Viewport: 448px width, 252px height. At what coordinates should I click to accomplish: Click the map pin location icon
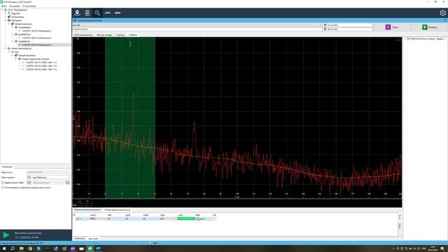tap(77, 13)
